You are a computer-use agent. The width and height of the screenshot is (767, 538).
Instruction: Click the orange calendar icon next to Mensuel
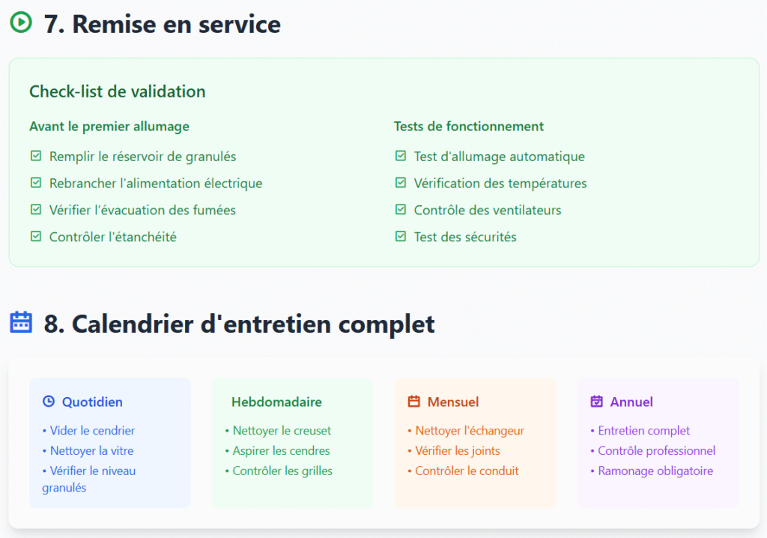click(414, 402)
